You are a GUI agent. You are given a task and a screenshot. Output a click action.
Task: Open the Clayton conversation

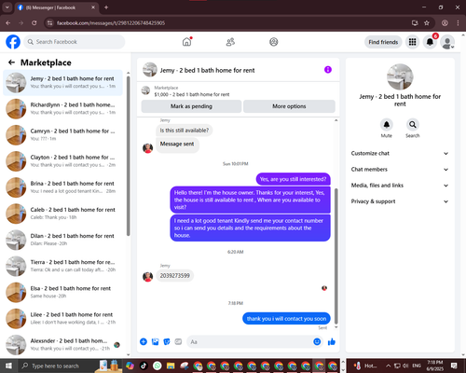[62, 161]
